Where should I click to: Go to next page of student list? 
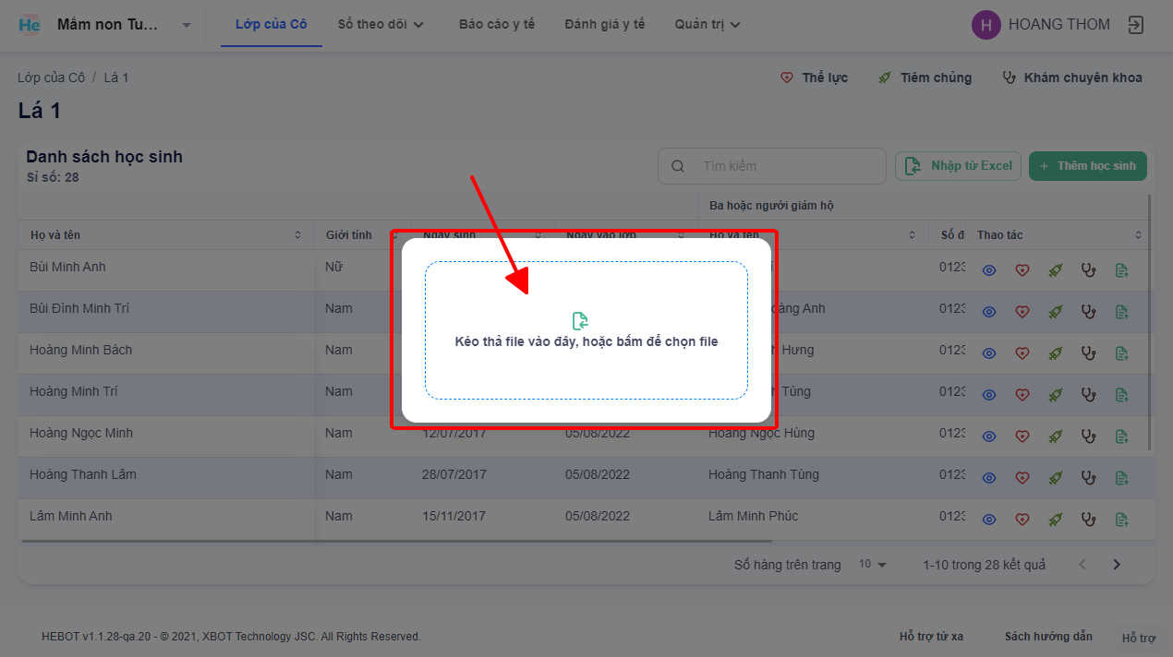click(1117, 565)
